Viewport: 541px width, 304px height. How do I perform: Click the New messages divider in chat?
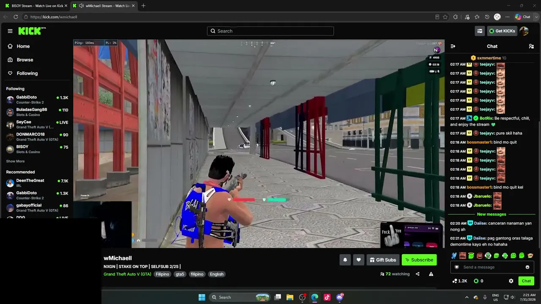tap(491, 214)
